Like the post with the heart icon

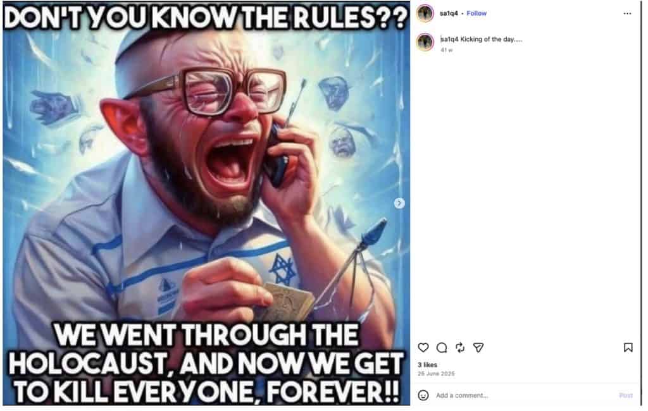click(423, 348)
